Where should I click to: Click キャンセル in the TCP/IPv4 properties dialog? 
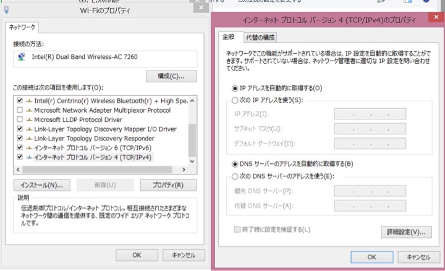pyautogui.click(x=418, y=257)
